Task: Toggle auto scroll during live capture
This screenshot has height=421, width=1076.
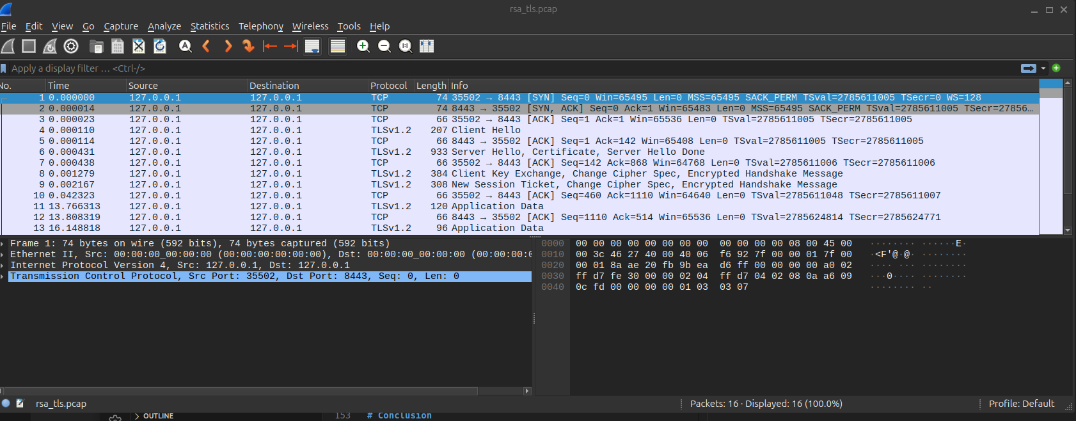Action: point(312,46)
